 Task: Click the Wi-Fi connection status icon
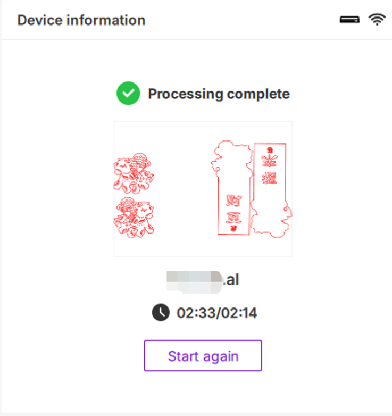[377, 20]
